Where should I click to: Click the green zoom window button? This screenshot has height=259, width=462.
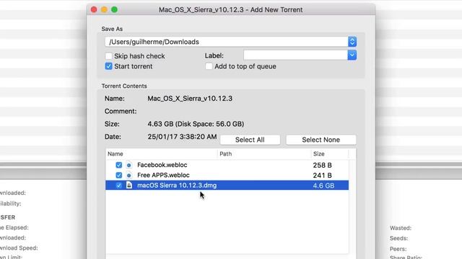tap(114, 9)
